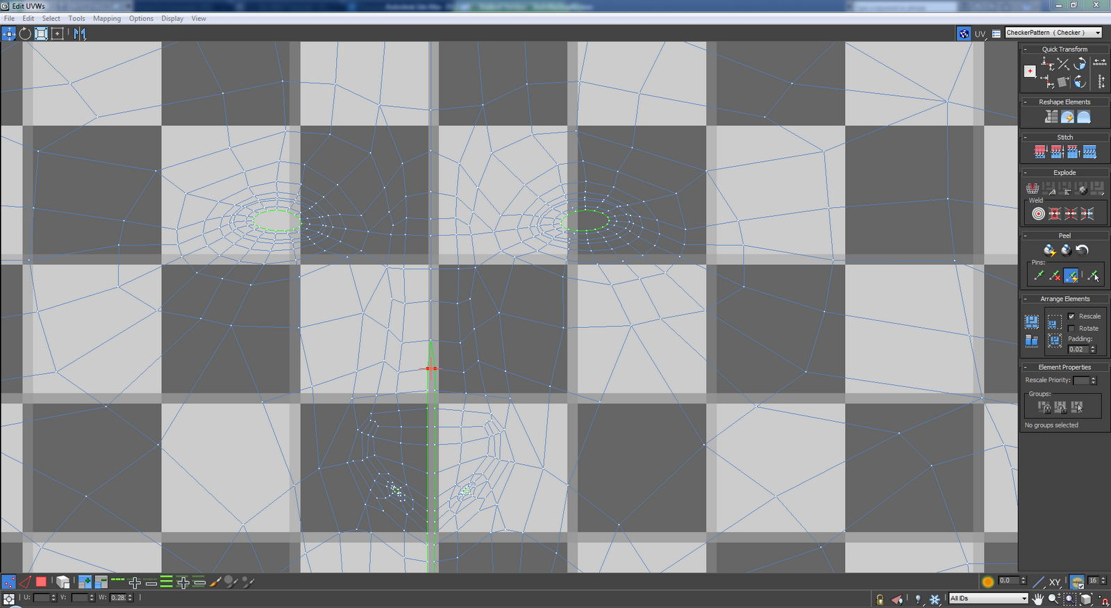Click Pin Selected icon under Pins

tap(1039, 275)
